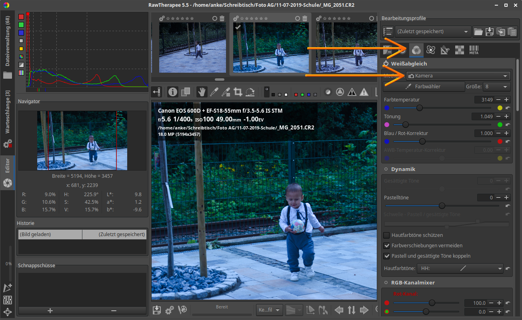Open the Kamera white balance method dropdown
522x320 pixels.
pyautogui.click(x=458, y=76)
